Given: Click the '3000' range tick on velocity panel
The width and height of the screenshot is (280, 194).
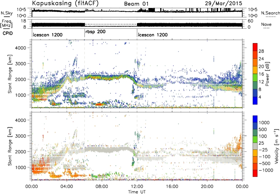Looking at the screenshot, I should [x=20, y=136].
